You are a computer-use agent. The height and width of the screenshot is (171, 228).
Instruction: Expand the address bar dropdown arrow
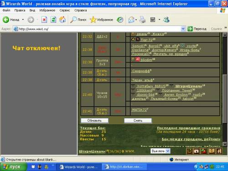pos(183,29)
